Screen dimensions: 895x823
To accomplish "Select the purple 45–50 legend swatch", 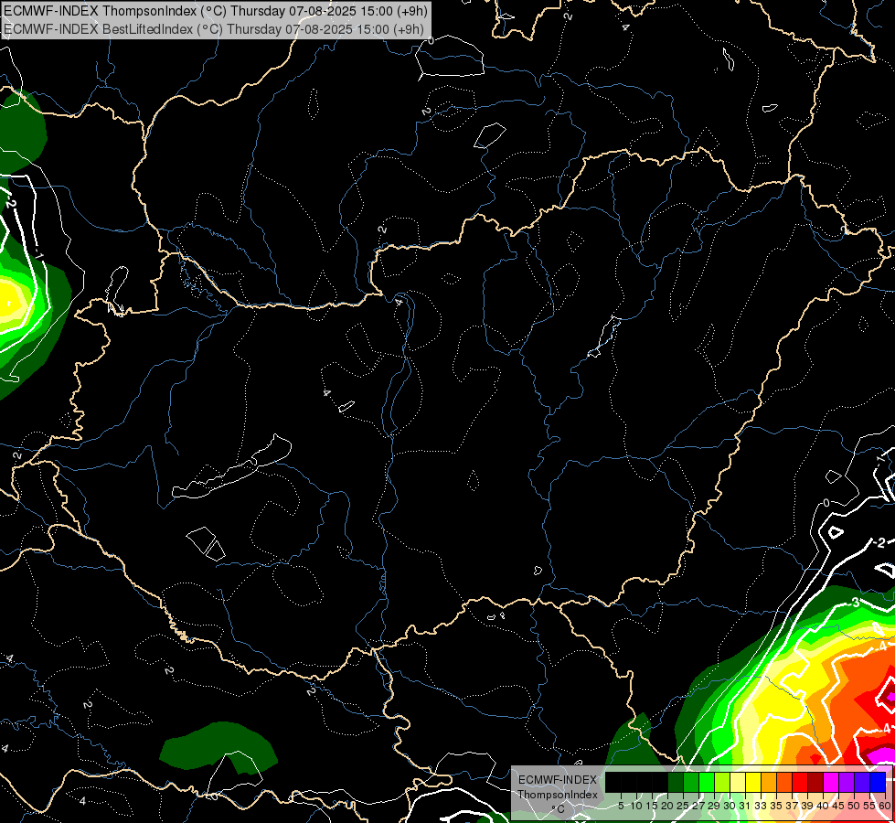I will click(847, 782).
